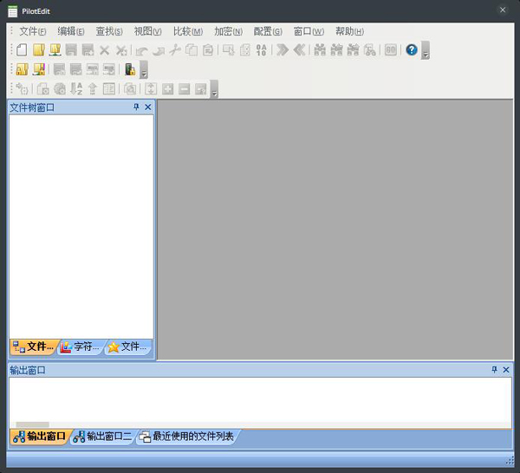The width and height of the screenshot is (520, 473).
Task: Select the 输出窗口 bottom tab
Action: tap(39, 437)
